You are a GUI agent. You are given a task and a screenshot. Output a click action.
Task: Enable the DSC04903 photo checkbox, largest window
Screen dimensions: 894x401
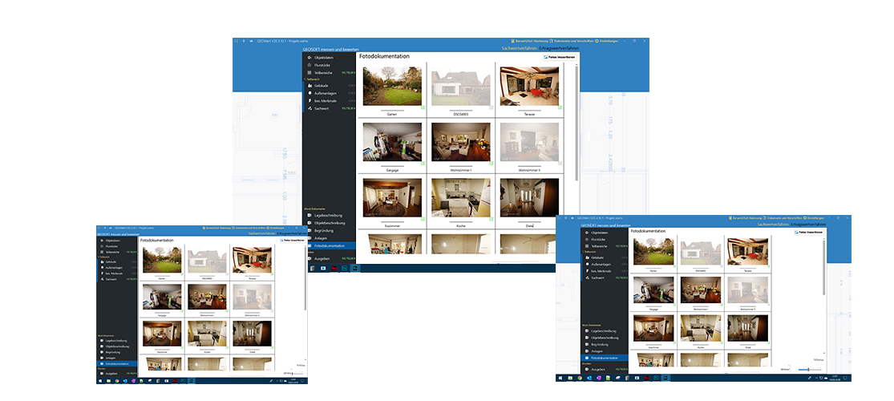[x=491, y=107]
